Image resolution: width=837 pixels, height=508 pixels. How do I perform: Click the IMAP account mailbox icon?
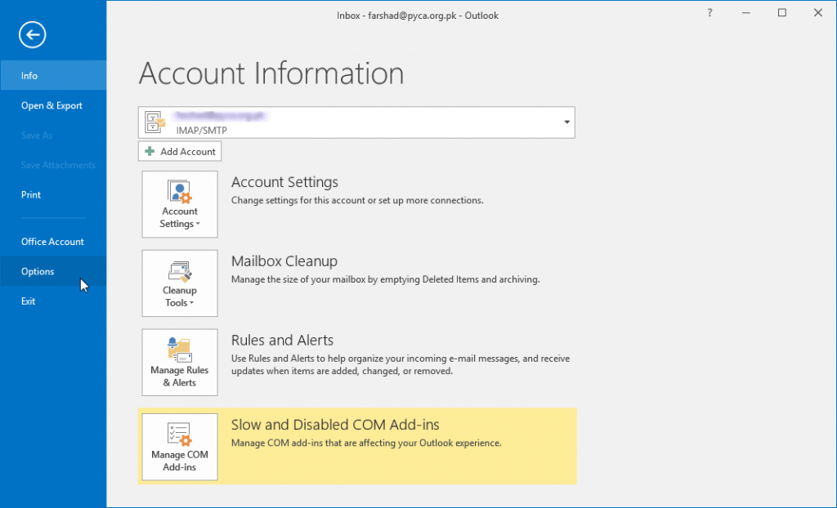(155, 123)
